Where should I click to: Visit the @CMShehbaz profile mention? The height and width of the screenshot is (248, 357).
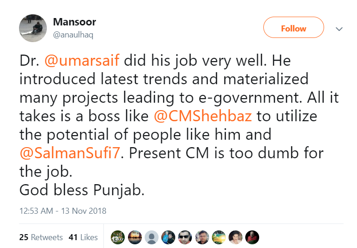pos(203,116)
